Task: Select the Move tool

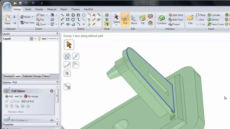Action: click(134, 19)
